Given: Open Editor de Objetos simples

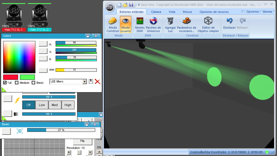Looking at the screenshot, I should [208, 25].
